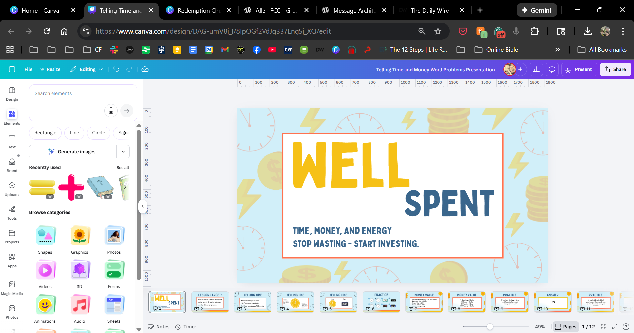Open the Uploads panel
The image size is (634, 333).
(x=12, y=189)
